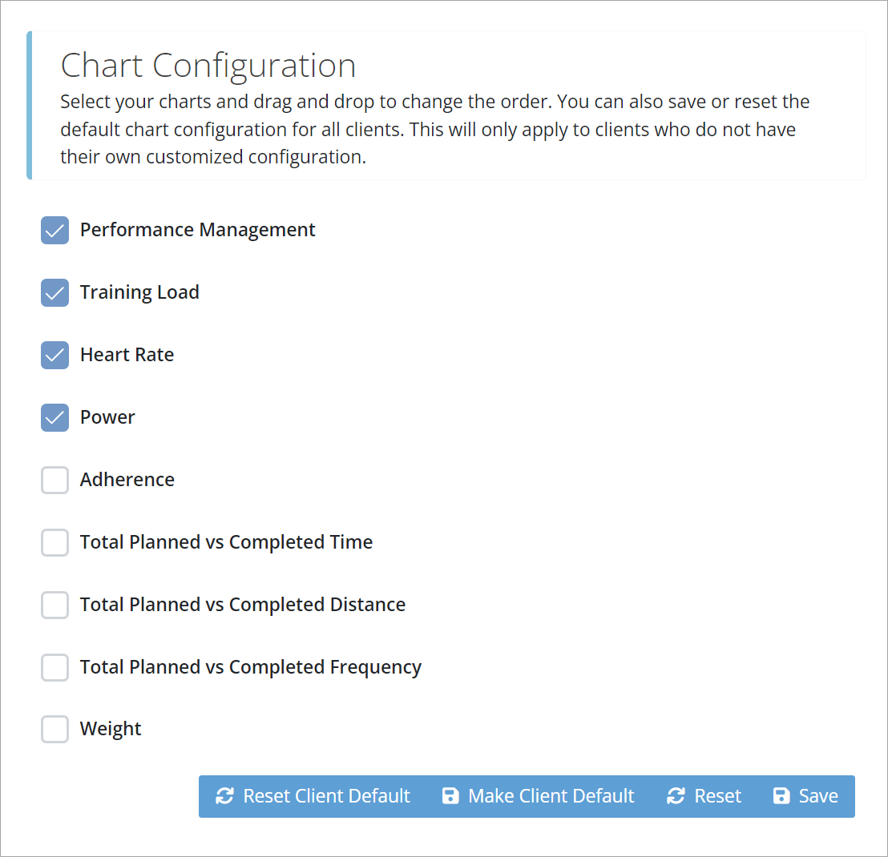
Task: Choose Make Client Default button text
Action: coord(551,796)
